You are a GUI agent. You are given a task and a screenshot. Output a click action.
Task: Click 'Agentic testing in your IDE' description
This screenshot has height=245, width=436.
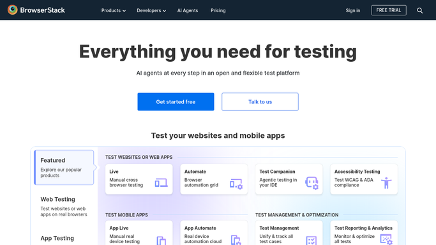[278, 182]
